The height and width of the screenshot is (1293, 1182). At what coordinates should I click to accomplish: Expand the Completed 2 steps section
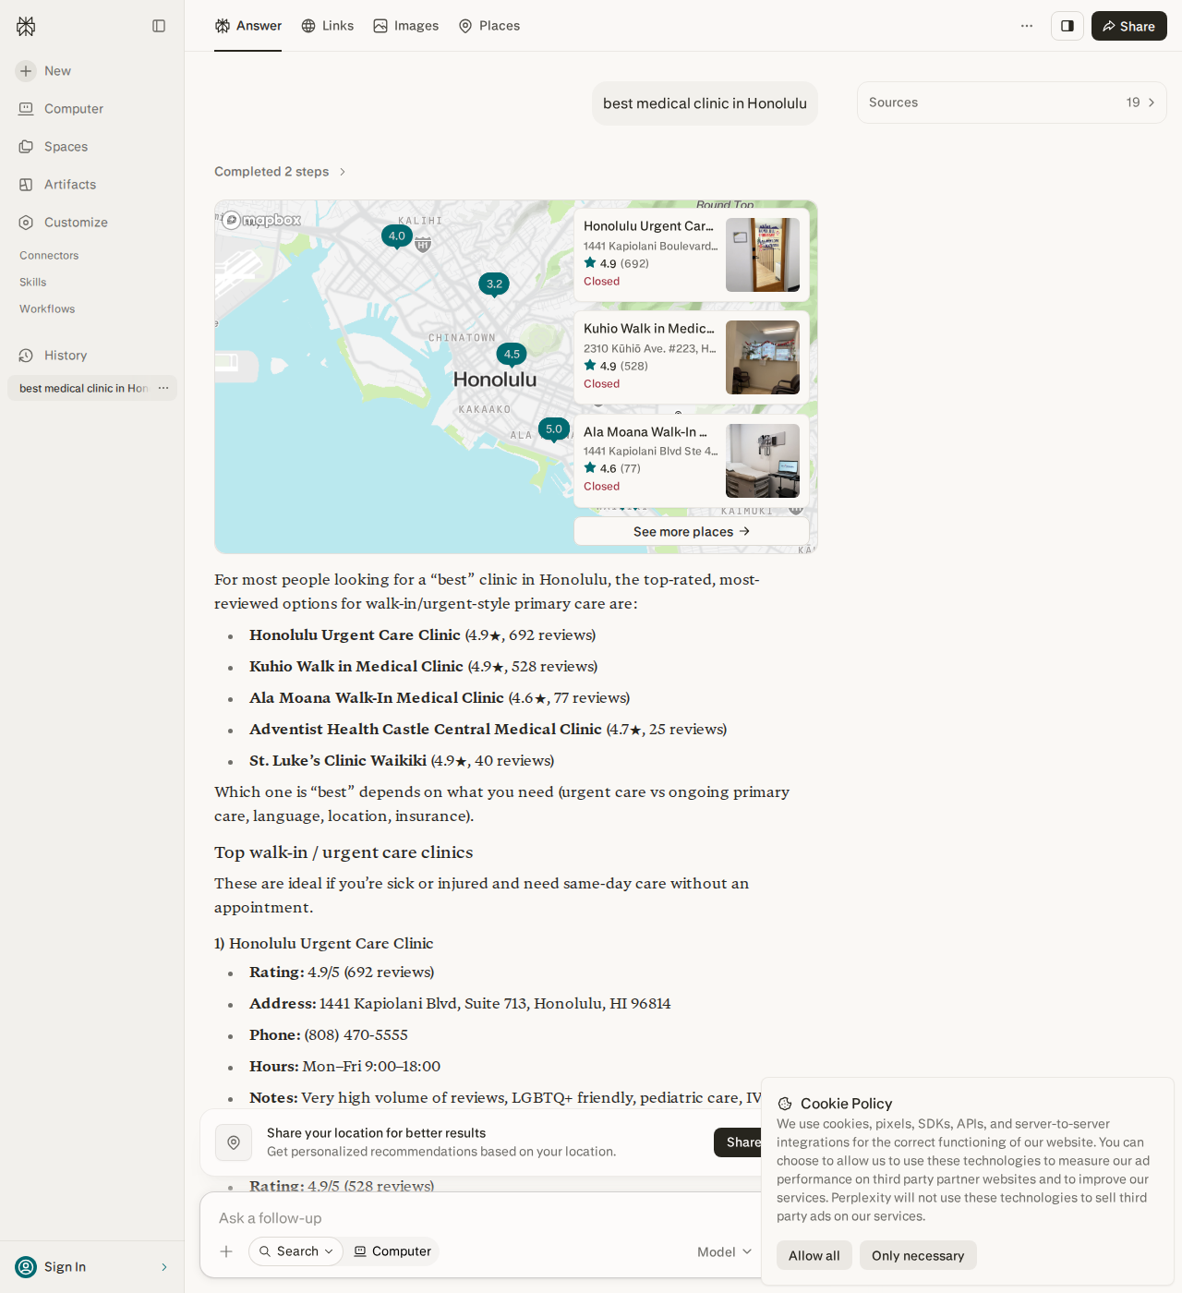tap(280, 172)
